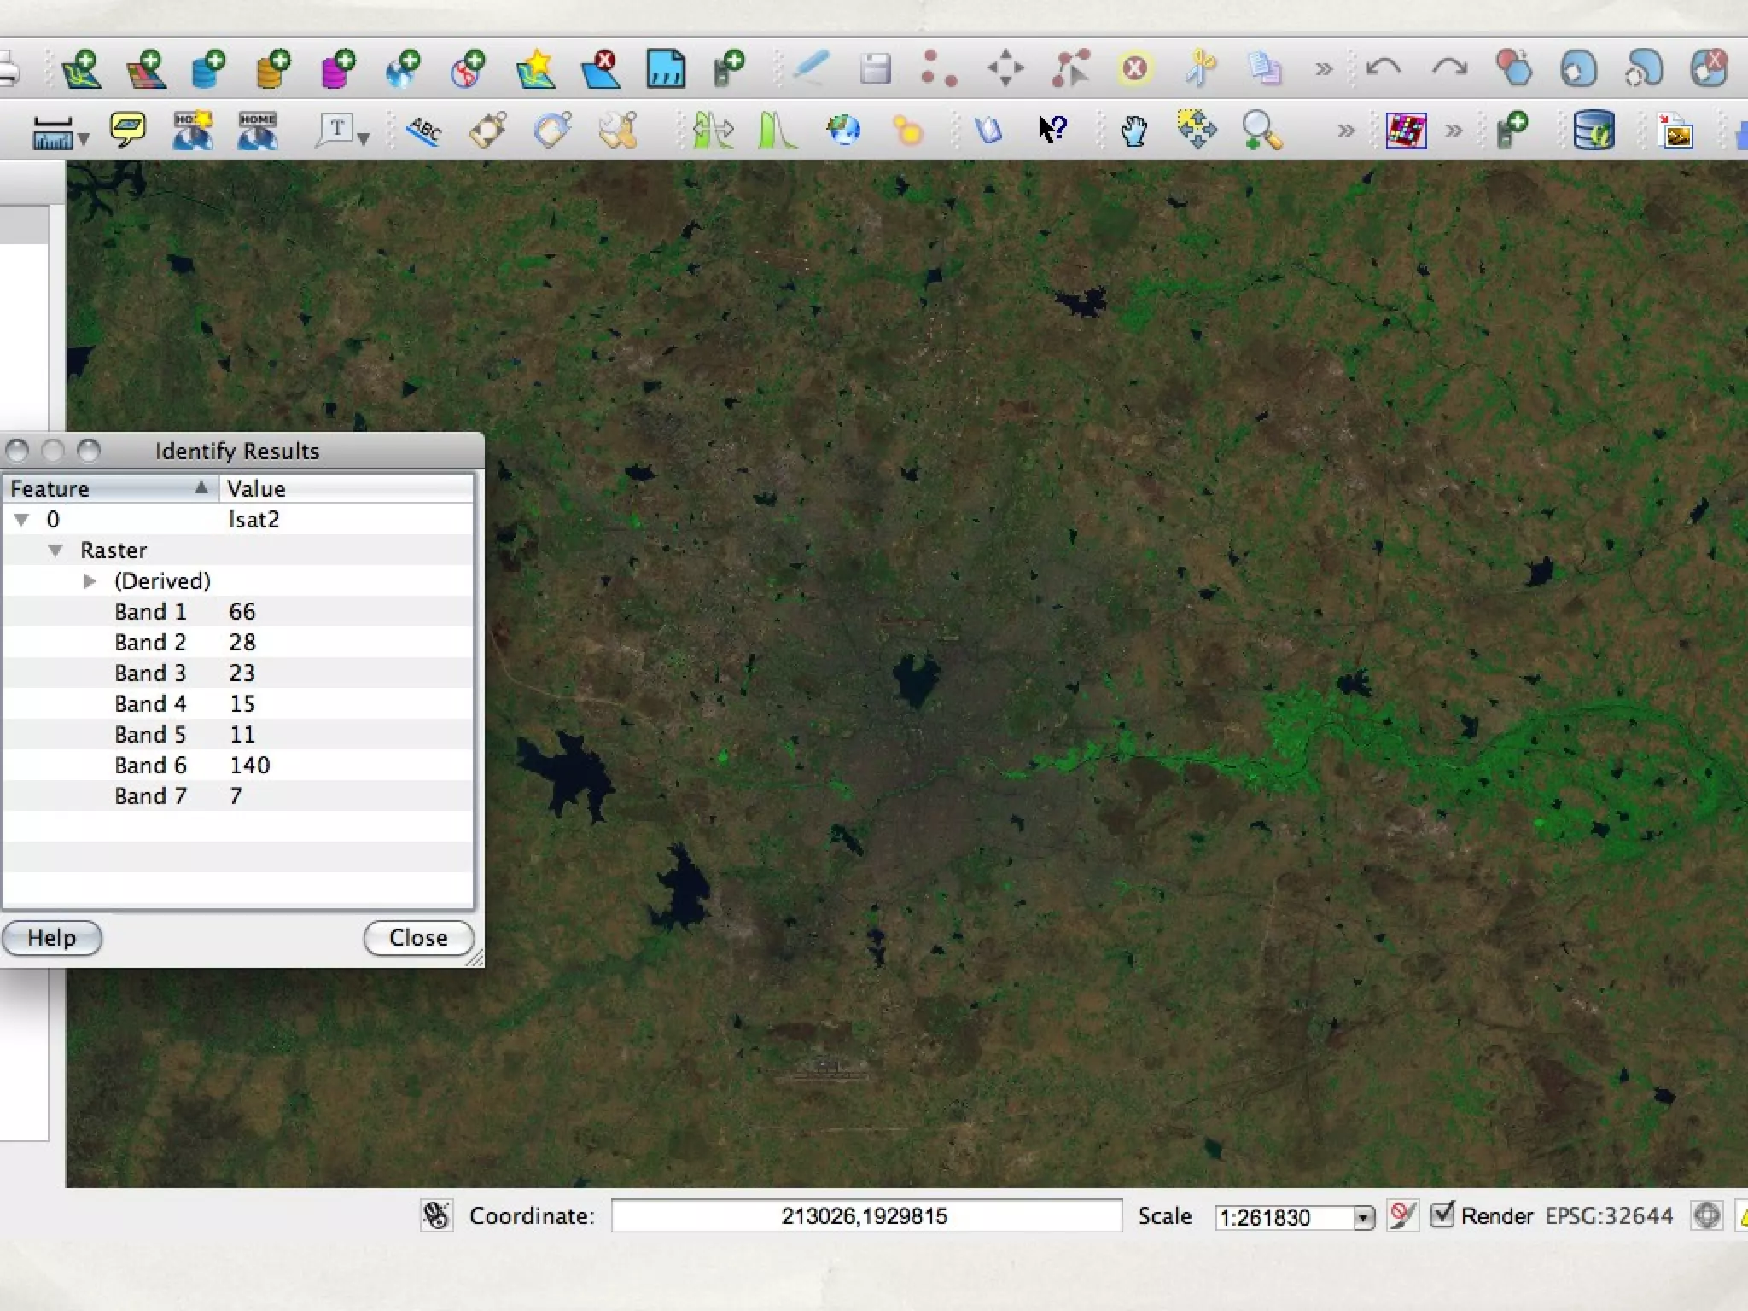Click the Add Raster Layer icon
The height and width of the screenshot is (1311, 1748).
[x=146, y=68]
